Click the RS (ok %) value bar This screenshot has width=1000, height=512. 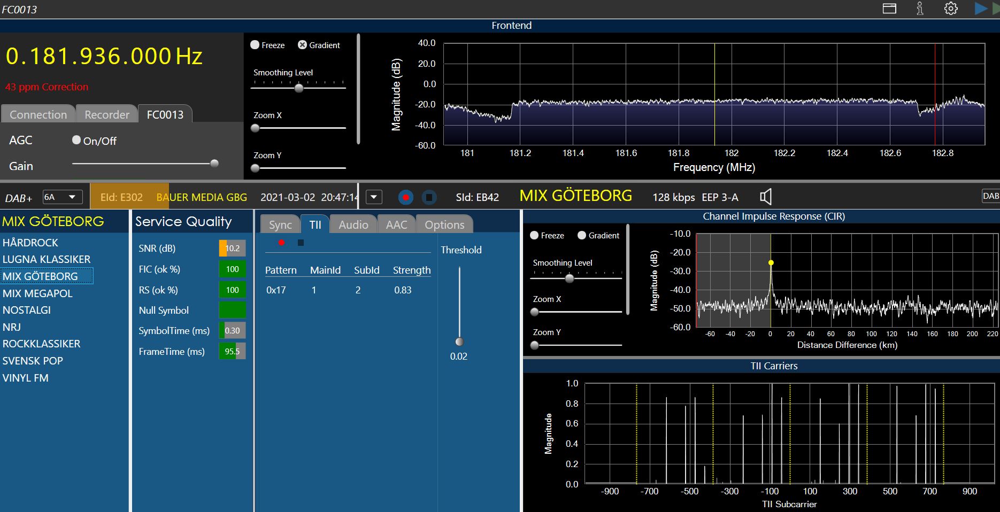(233, 290)
